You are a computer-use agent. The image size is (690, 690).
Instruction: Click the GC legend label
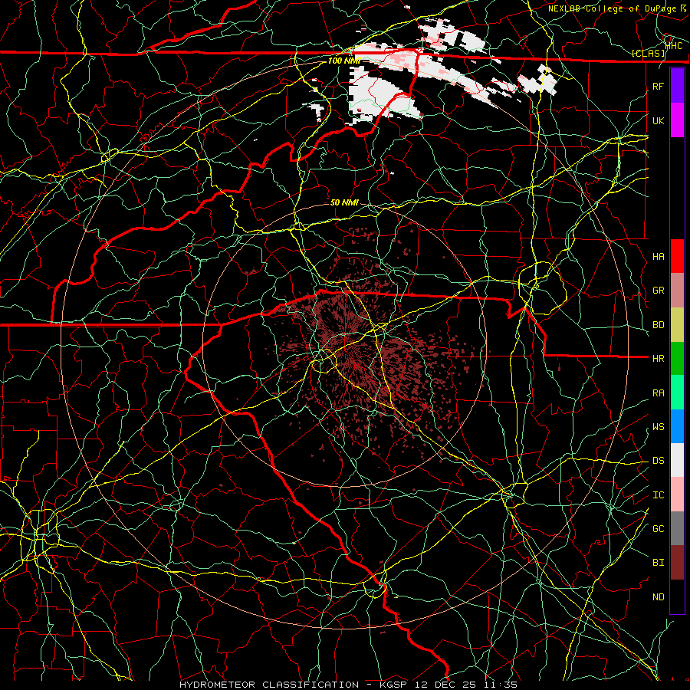(658, 529)
